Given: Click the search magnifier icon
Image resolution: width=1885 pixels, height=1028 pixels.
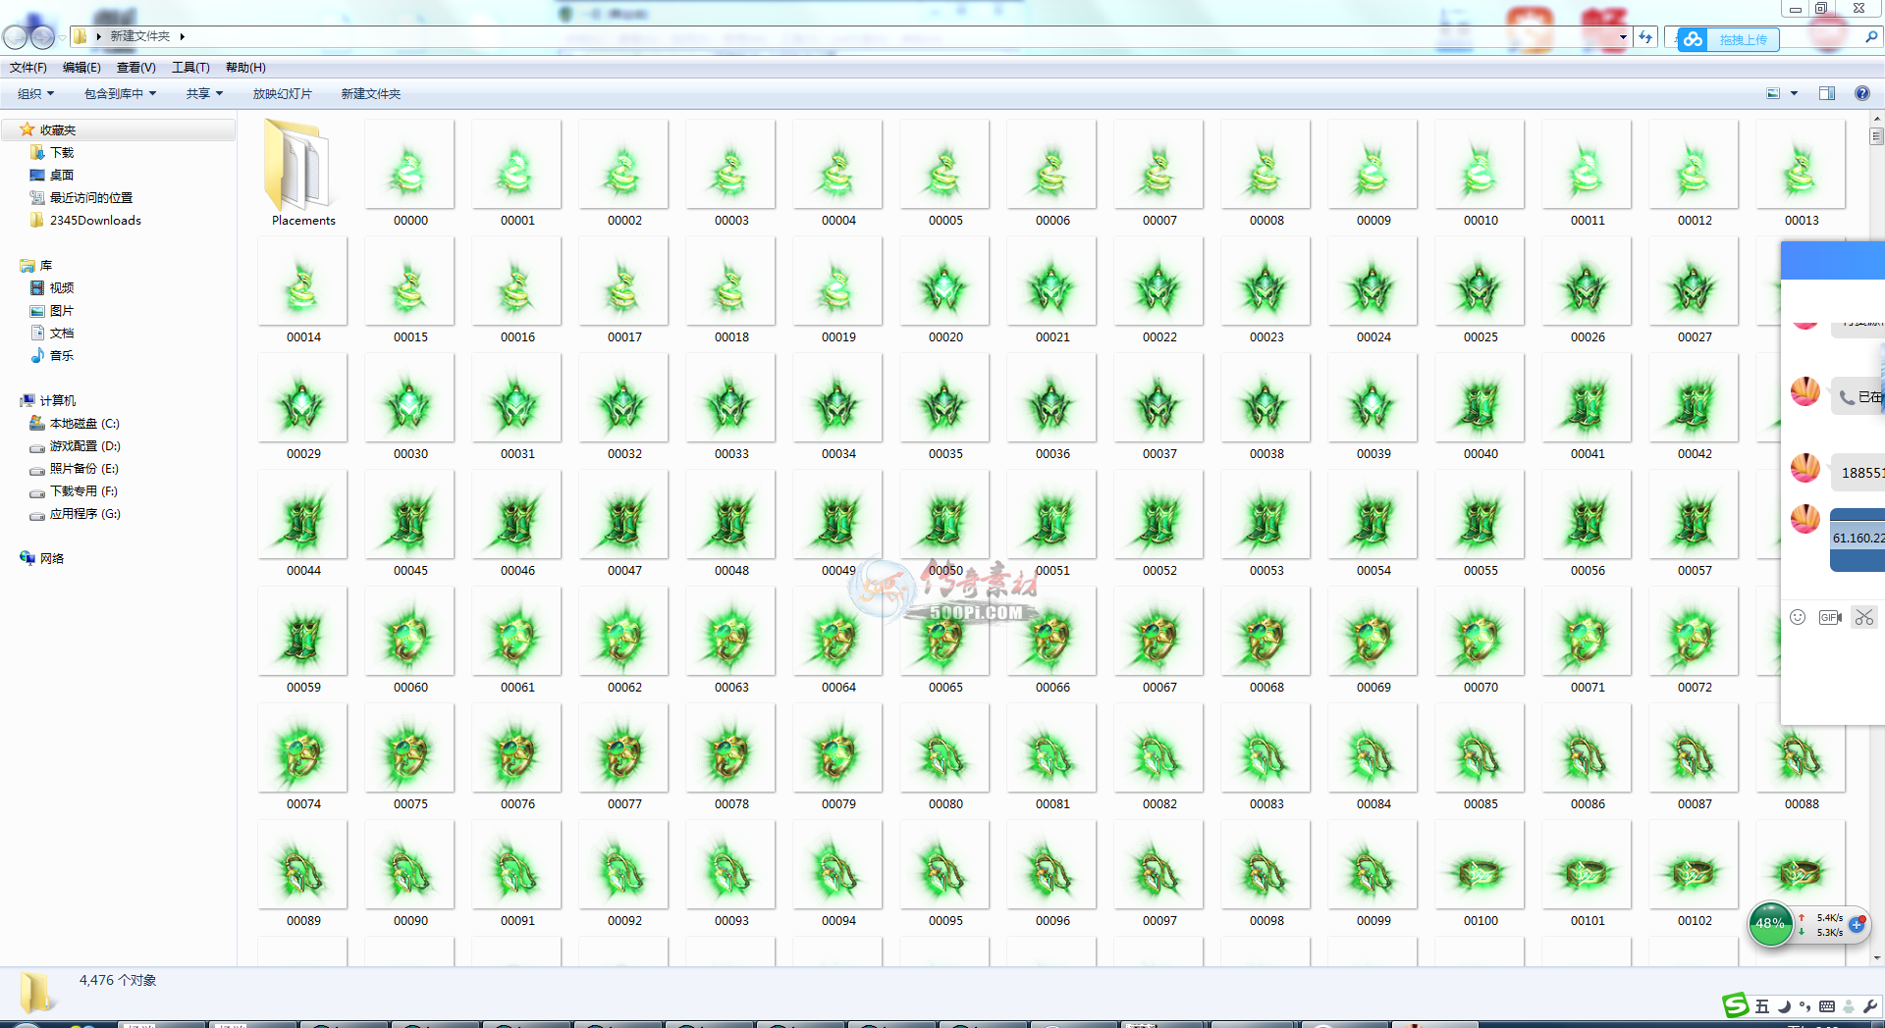Looking at the screenshot, I should [x=1871, y=36].
